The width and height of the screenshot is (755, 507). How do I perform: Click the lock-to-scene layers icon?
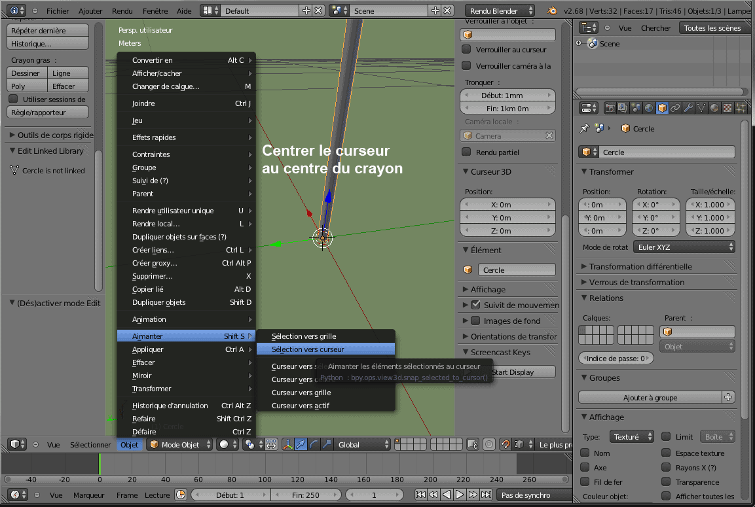[473, 444]
